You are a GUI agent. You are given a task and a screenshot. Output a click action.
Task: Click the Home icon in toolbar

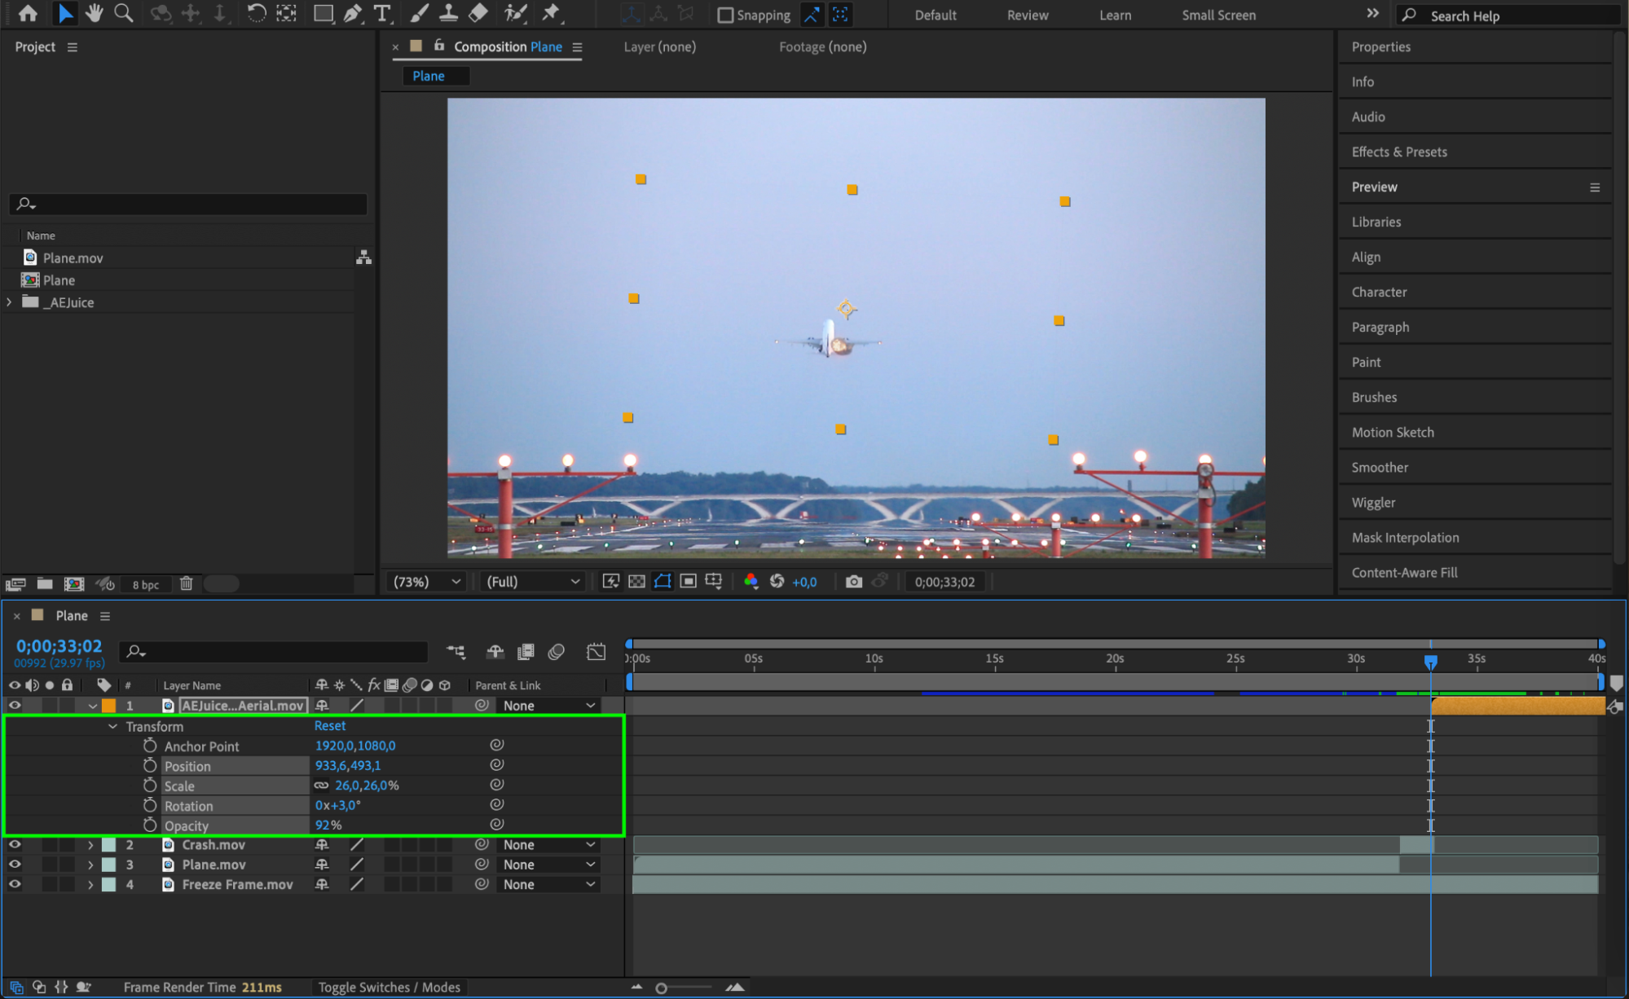click(x=29, y=13)
